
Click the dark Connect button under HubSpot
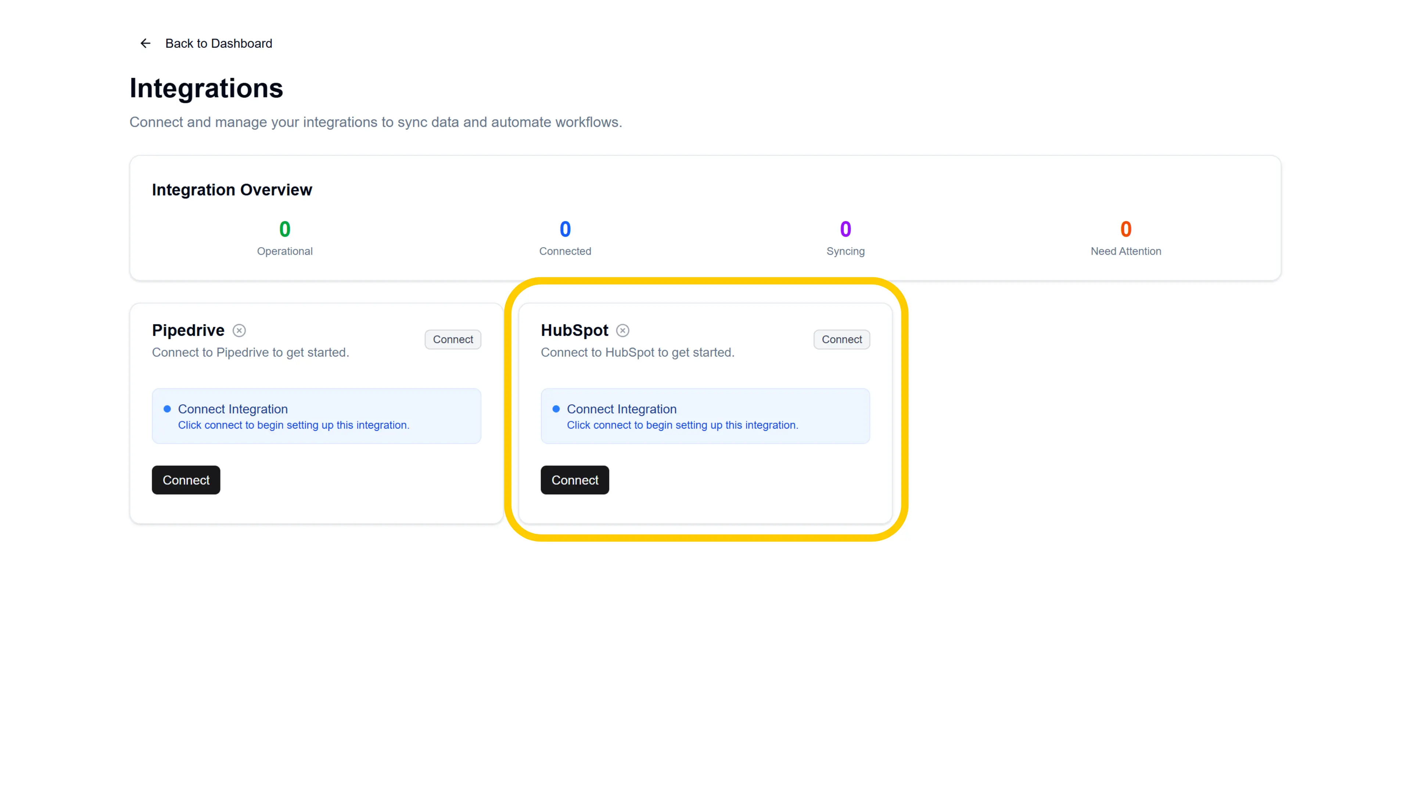point(575,480)
